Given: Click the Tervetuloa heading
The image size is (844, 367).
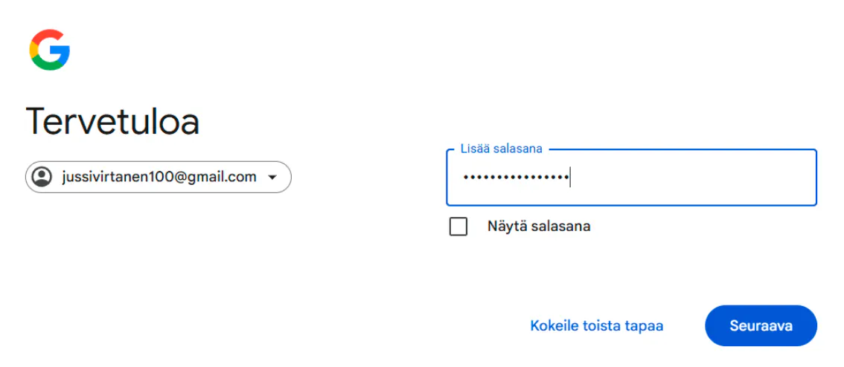Looking at the screenshot, I should tap(112, 121).
